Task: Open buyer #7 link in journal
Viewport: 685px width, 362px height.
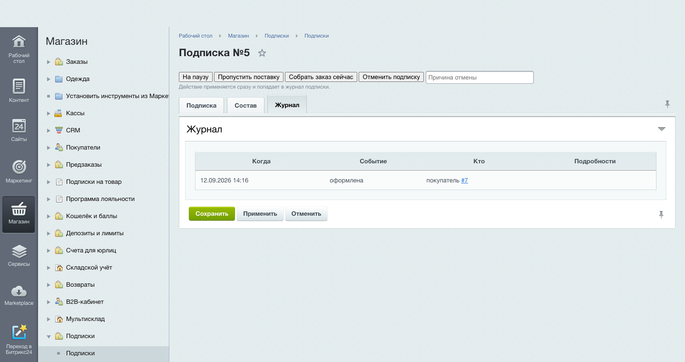Action: point(465,181)
